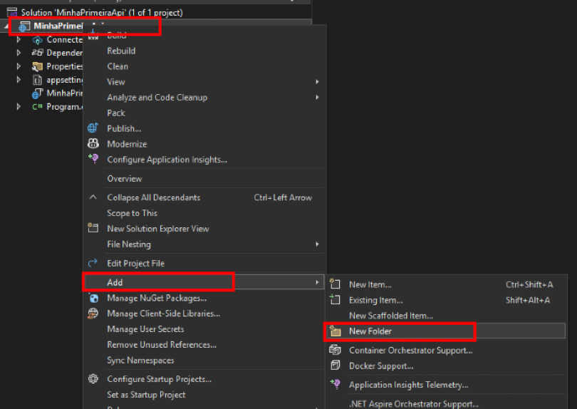Choose Set as Startup Project
The height and width of the screenshot is (409, 577).
click(x=146, y=395)
